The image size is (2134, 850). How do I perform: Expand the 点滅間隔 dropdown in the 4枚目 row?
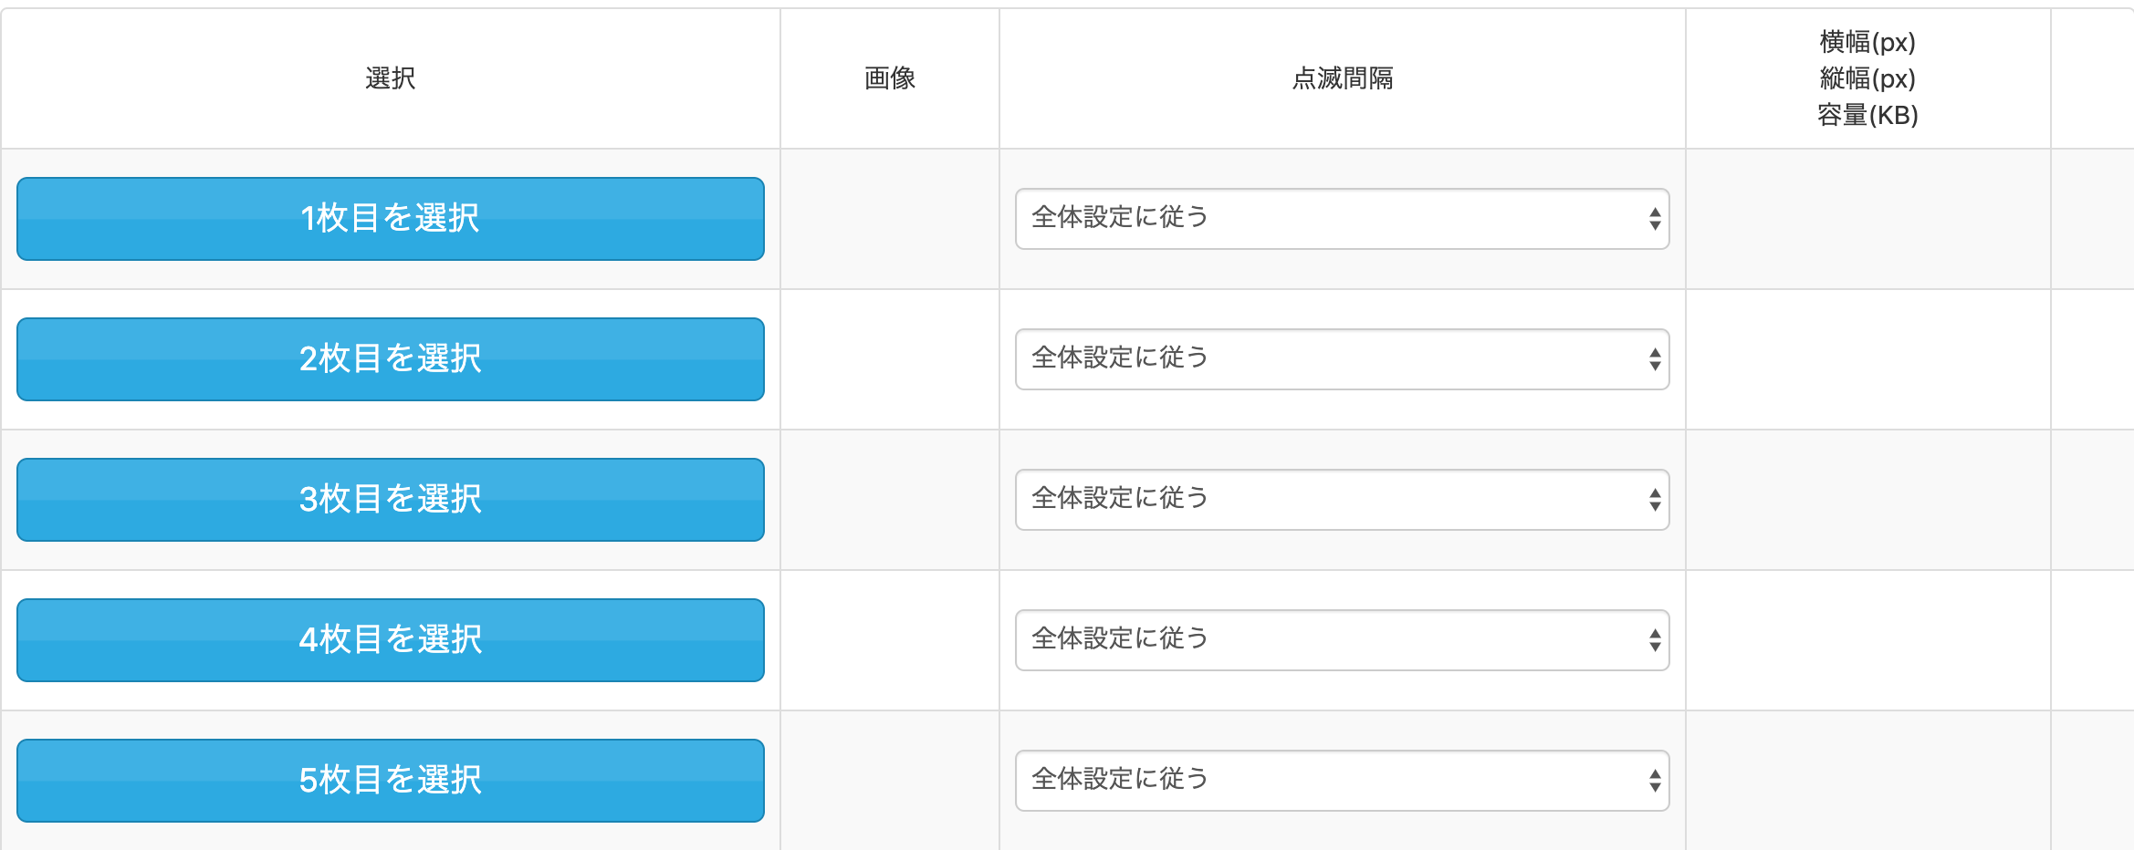[x=1342, y=640]
